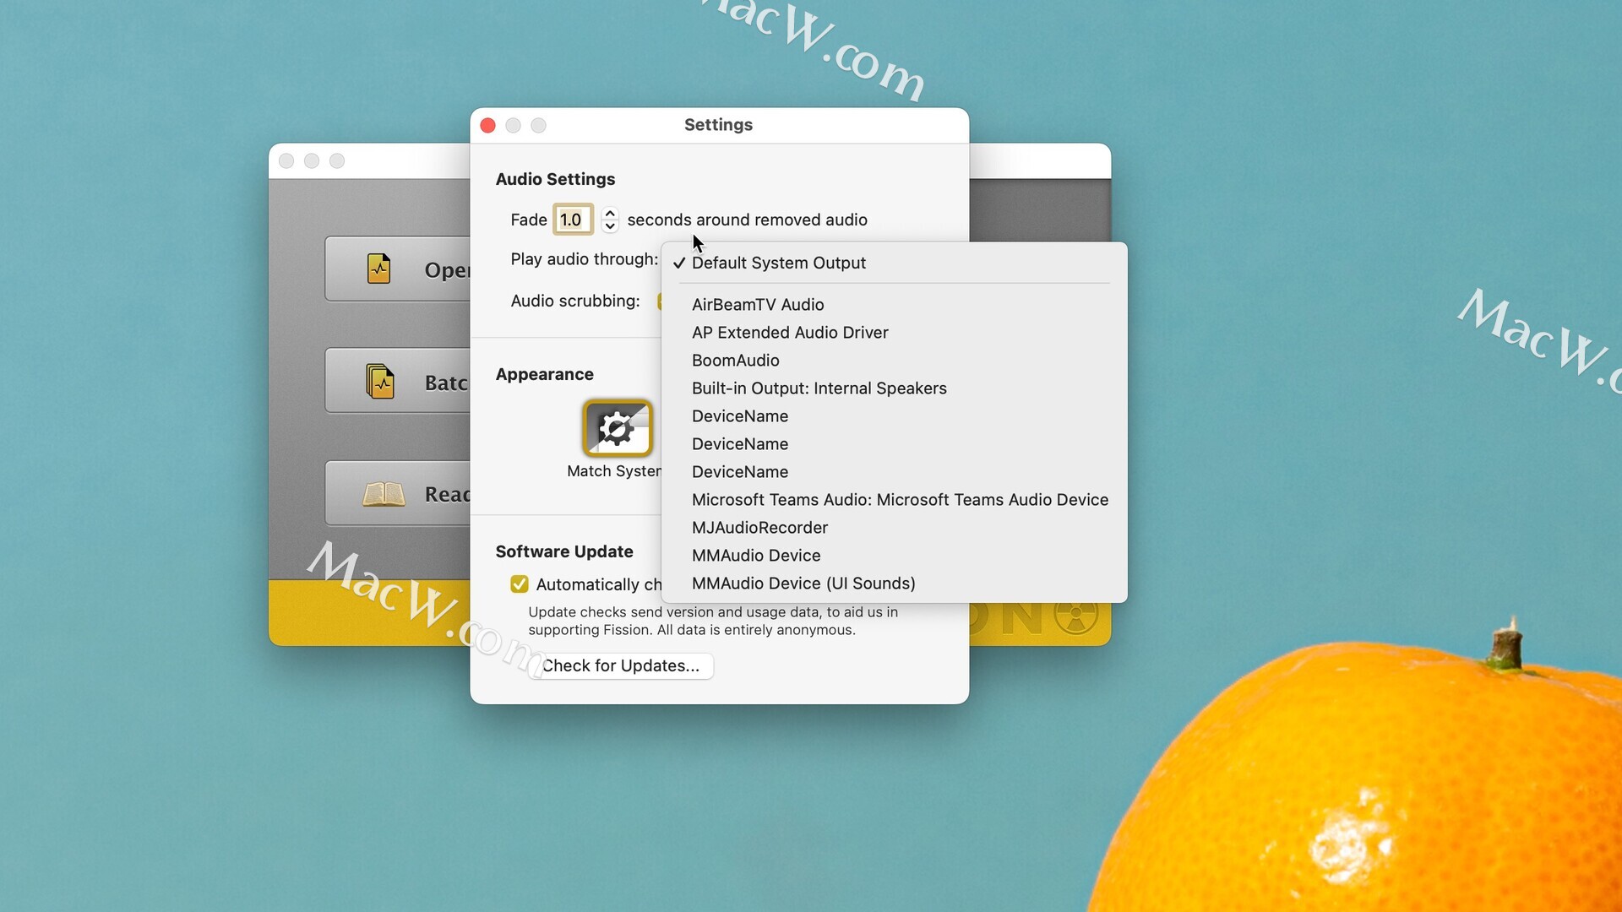Image resolution: width=1622 pixels, height=912 pixels.
Task: Click Batch button's document stack icon in Fission window
Action: click(x=380, y=381)
